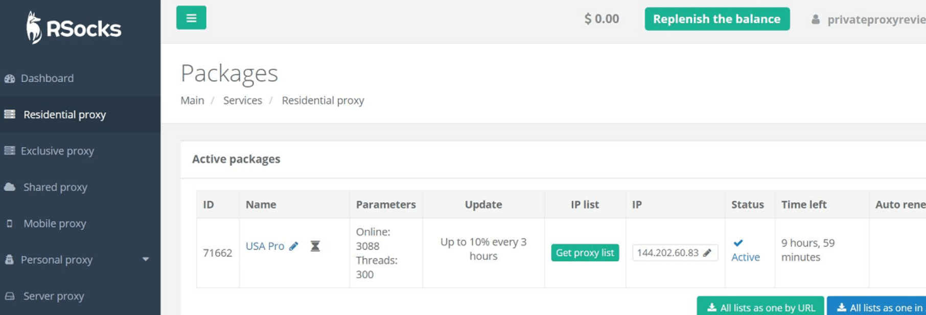Expand the Personal proxy submenu arrow
The image size is (926, 315).
tap(146, 259)
